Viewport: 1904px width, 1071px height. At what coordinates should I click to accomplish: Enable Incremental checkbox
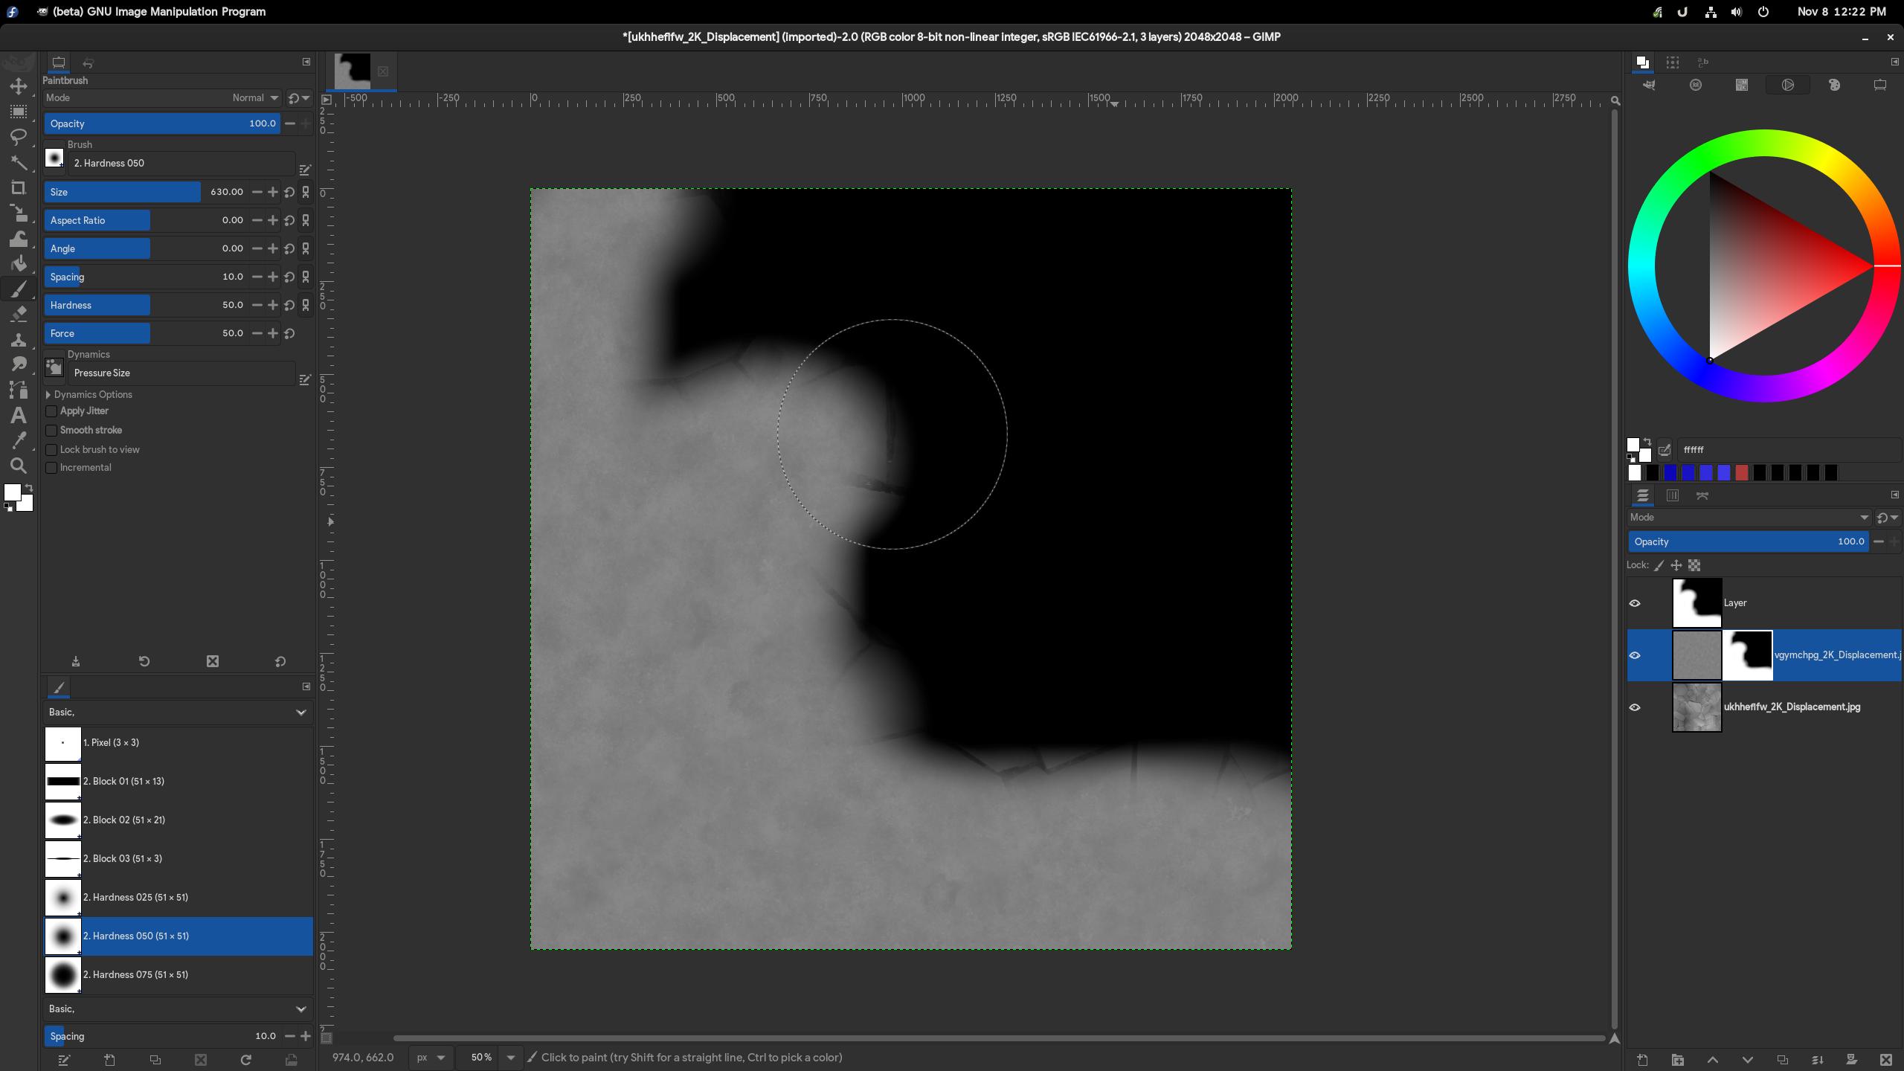pyautogui.click(x=51, y=468)
